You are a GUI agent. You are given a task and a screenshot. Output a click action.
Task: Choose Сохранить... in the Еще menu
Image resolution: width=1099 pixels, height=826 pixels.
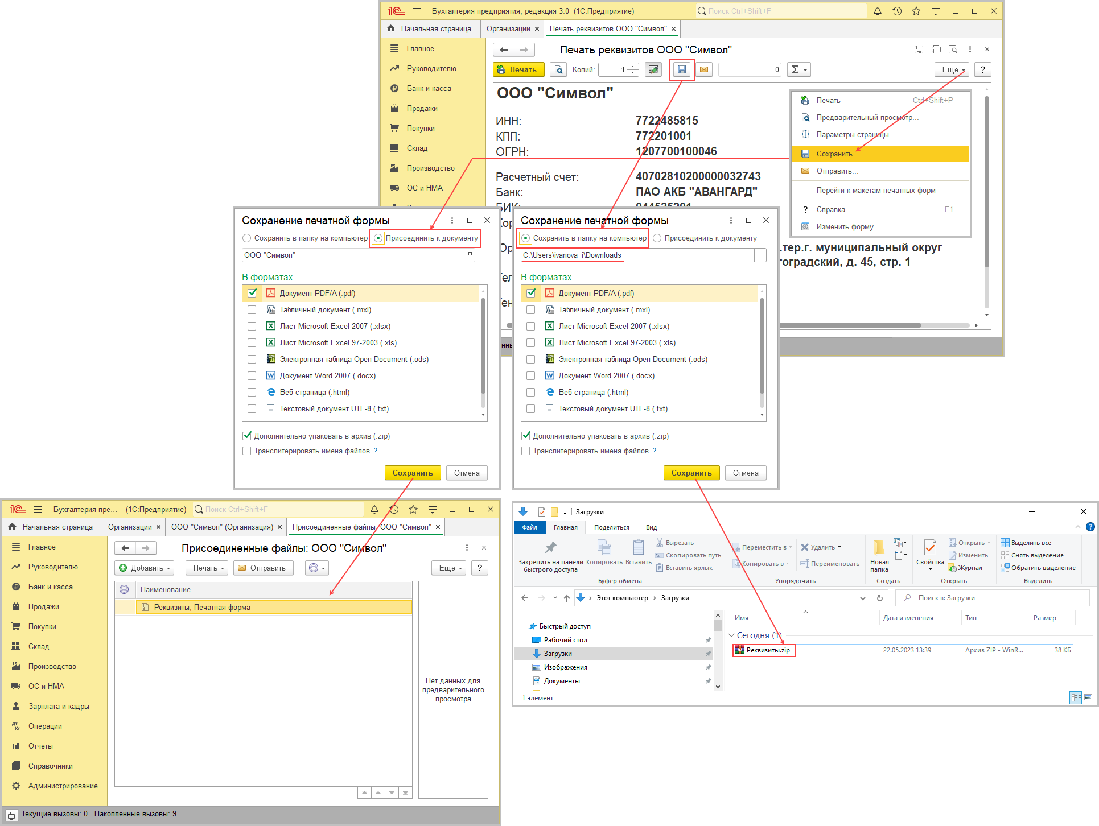click(880, 154)
